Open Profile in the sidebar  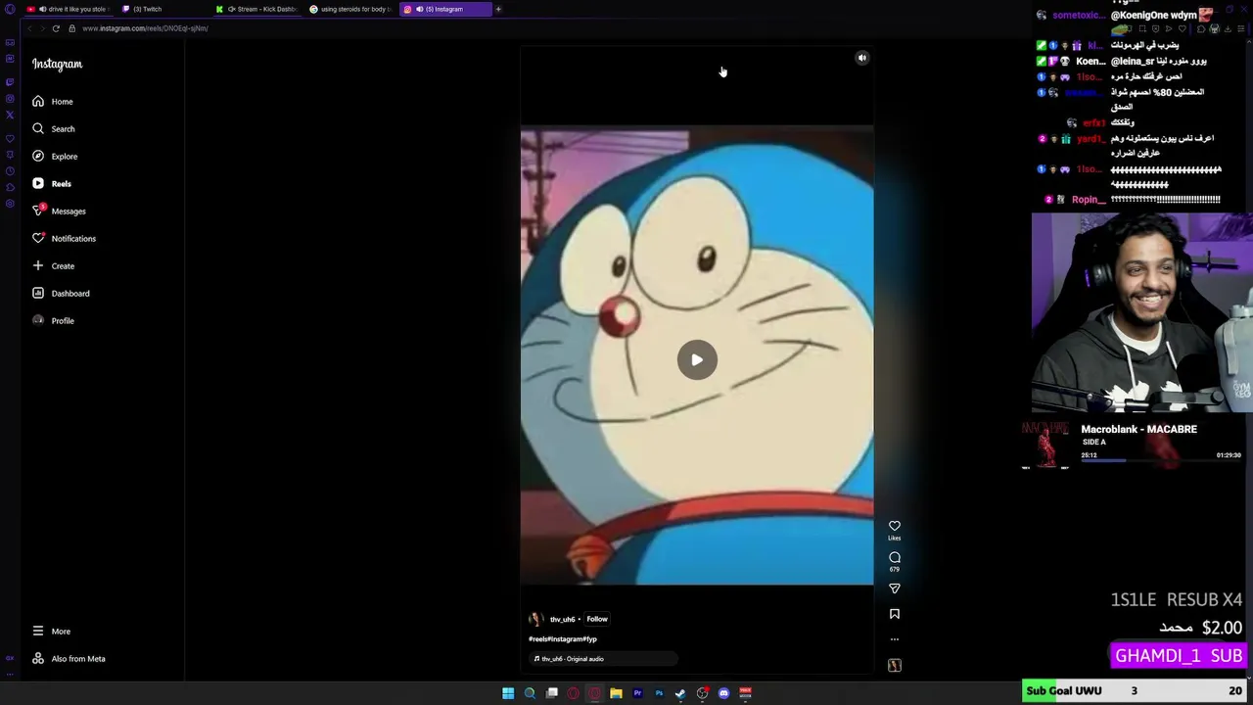[53, 321]
